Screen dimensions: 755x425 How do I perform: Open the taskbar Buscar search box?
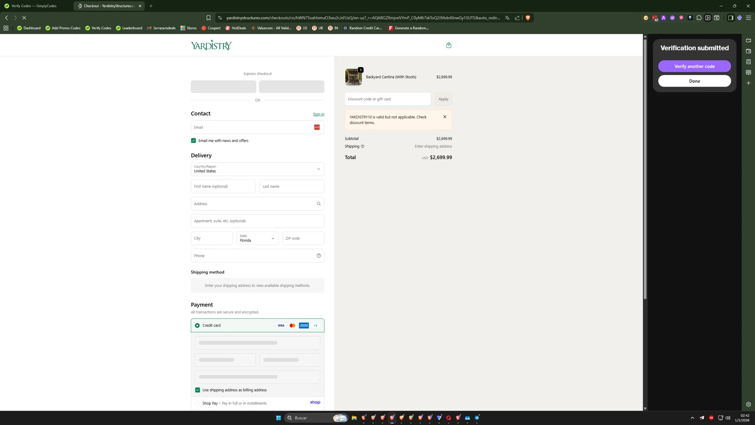pyautogui.click(x=317, y=418)
